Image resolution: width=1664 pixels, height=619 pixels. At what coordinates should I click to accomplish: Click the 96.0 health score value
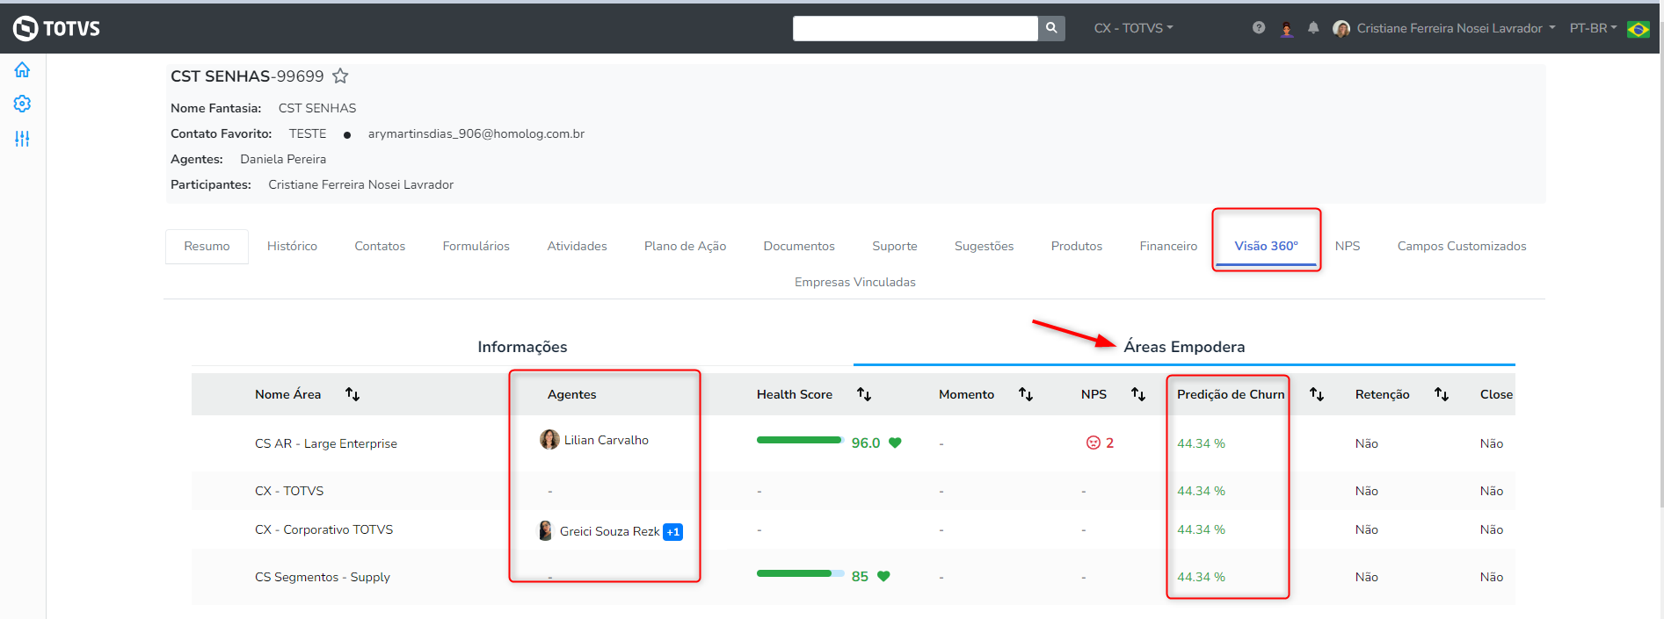click(x=866, y=443)
